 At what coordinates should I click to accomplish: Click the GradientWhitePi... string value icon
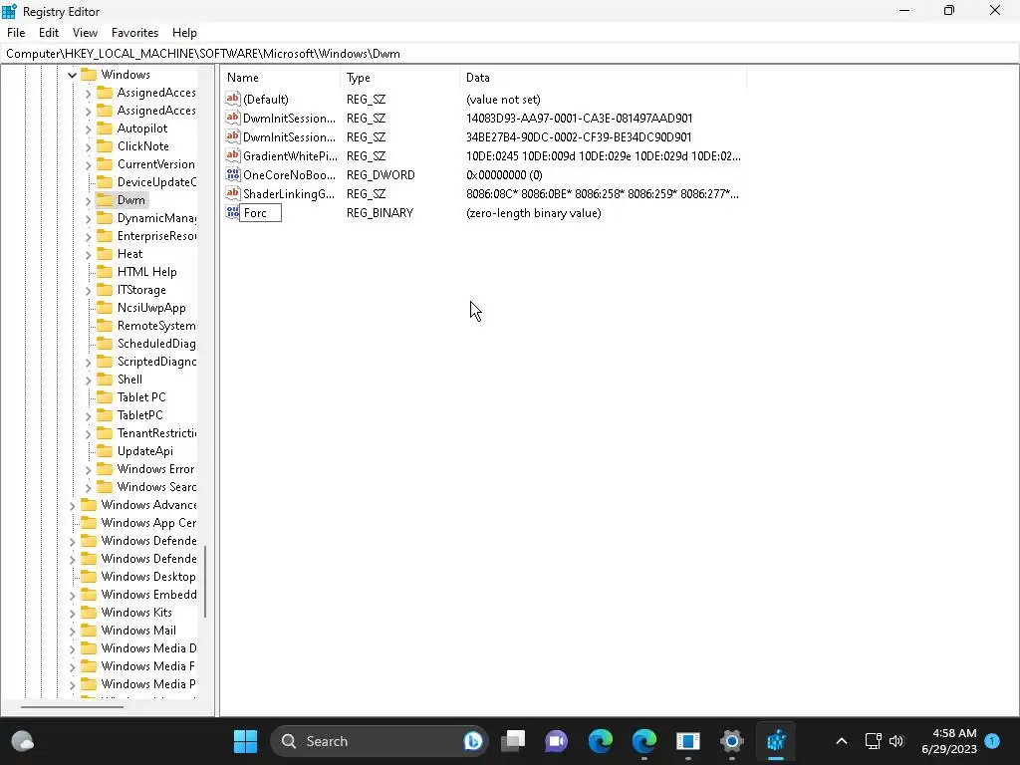(232, 155)
